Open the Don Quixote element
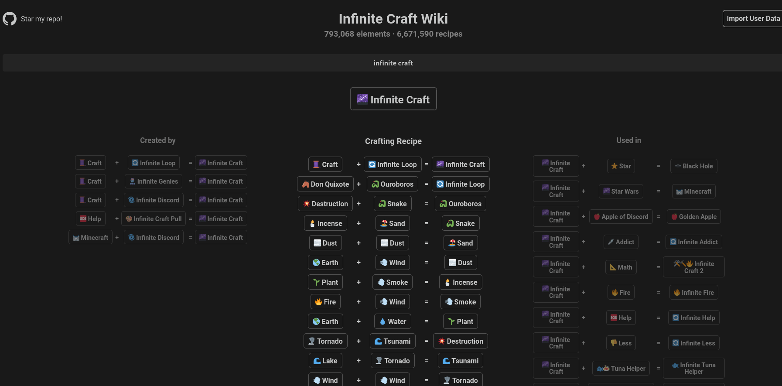This screenshot has width=782, height=386. point(325,184)
